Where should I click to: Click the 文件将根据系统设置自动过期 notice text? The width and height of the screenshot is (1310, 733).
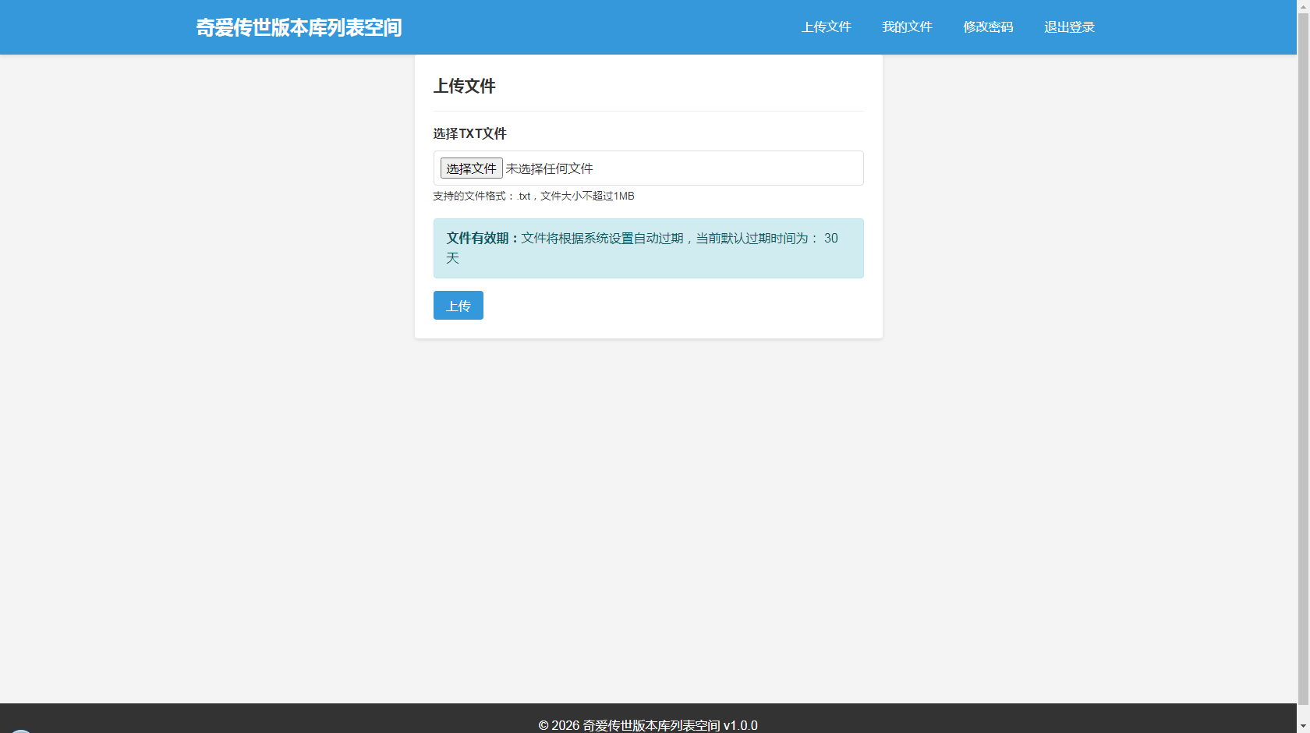tap(602, 238)
